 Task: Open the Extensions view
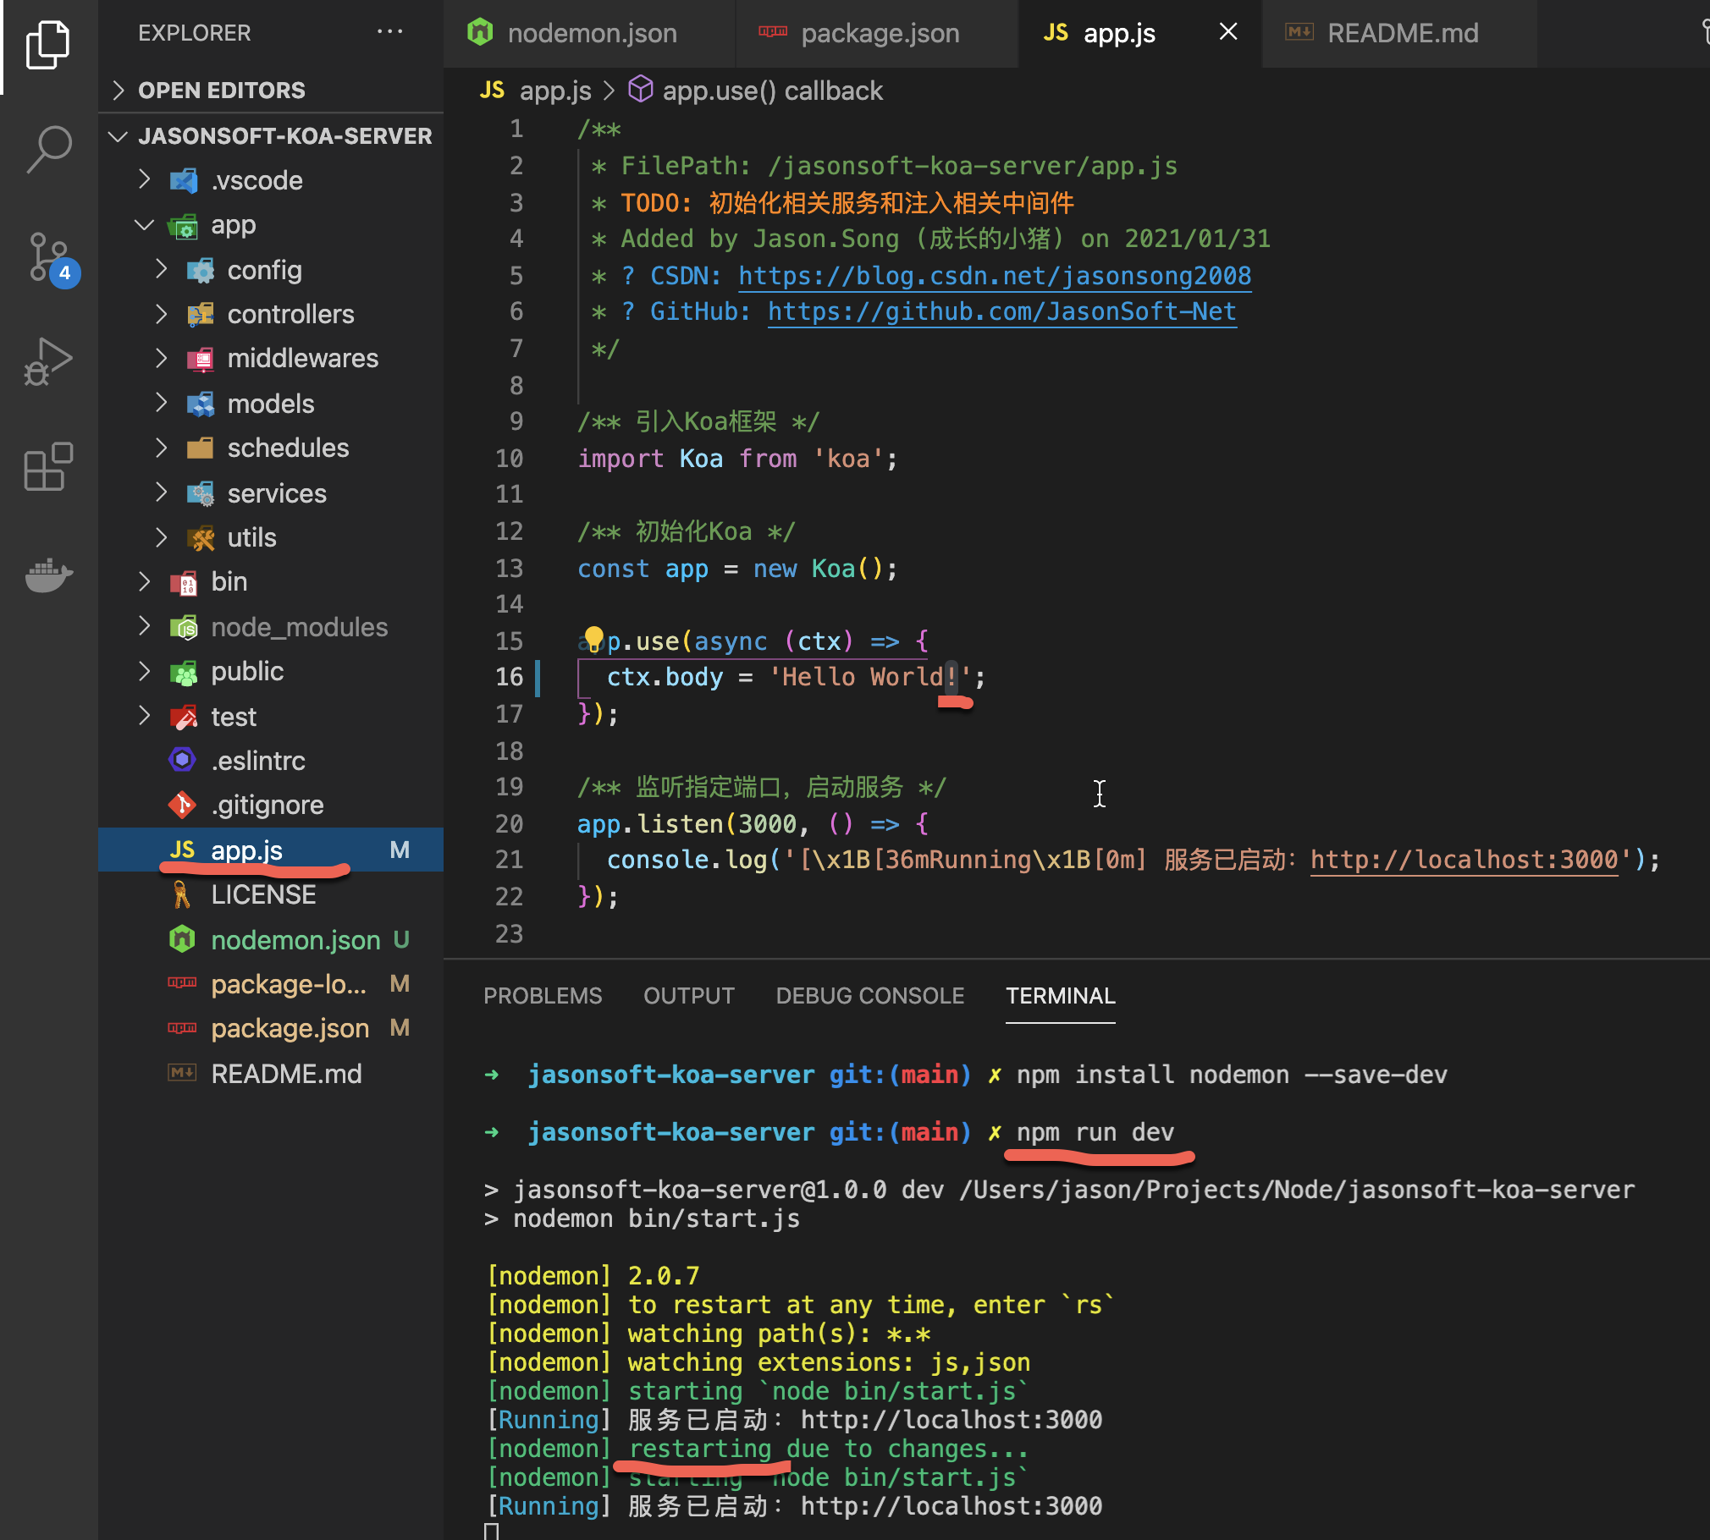[x=49, y=466]
